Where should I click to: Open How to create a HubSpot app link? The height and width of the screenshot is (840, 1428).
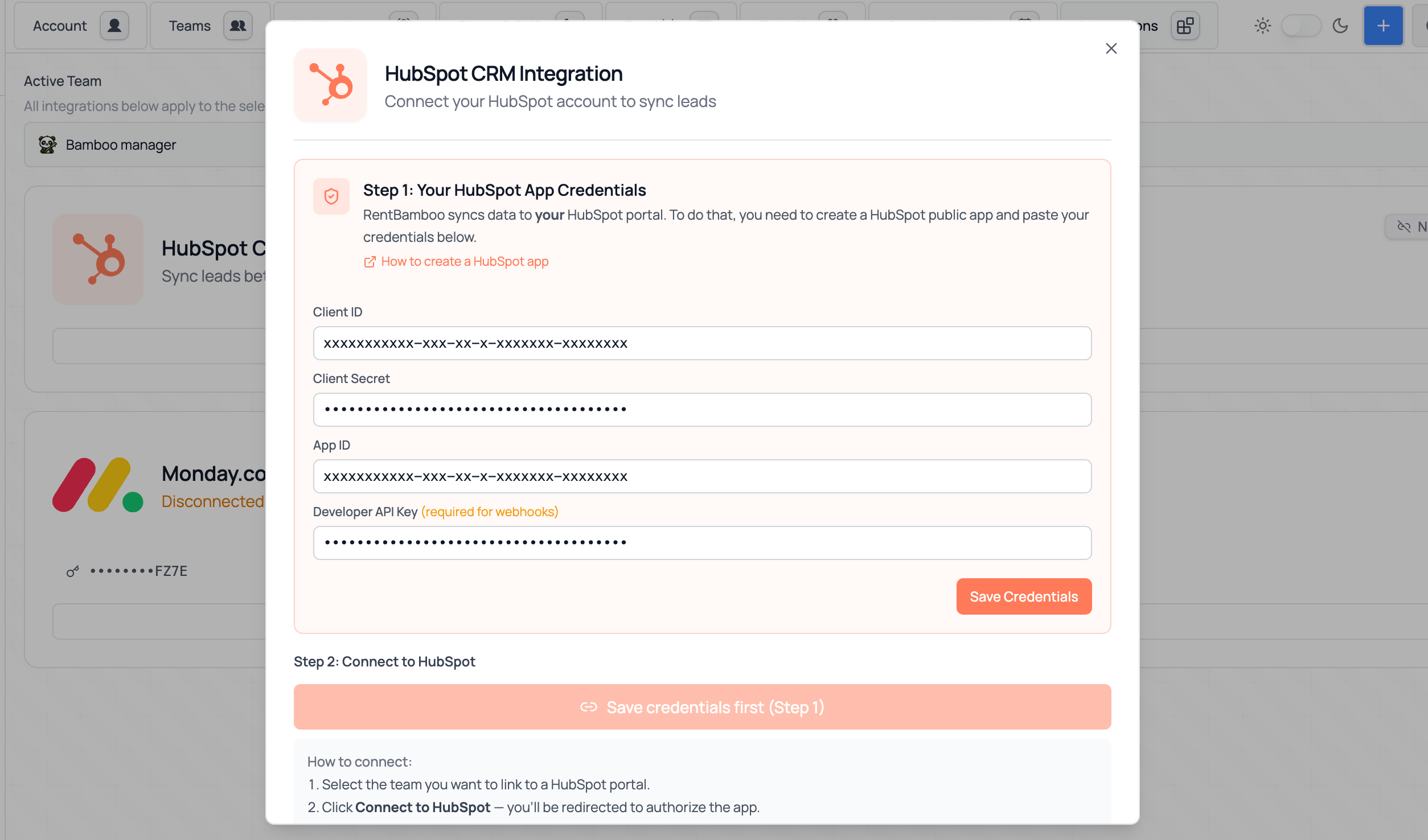(465, 262)
